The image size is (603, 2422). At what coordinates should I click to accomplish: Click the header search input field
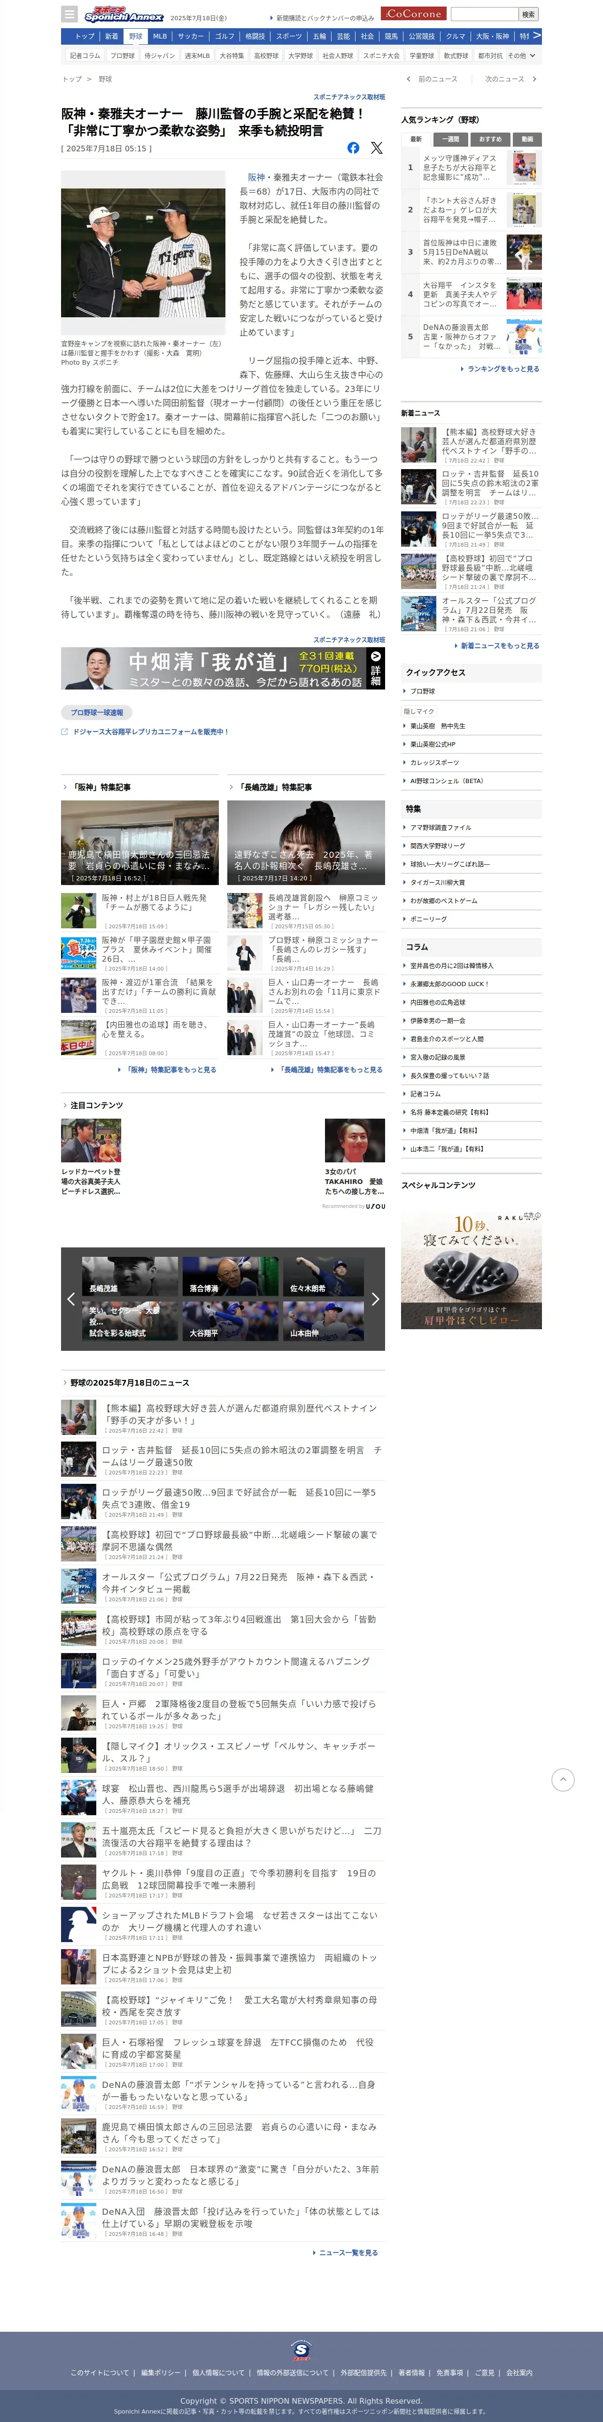[x=484, y=14]
